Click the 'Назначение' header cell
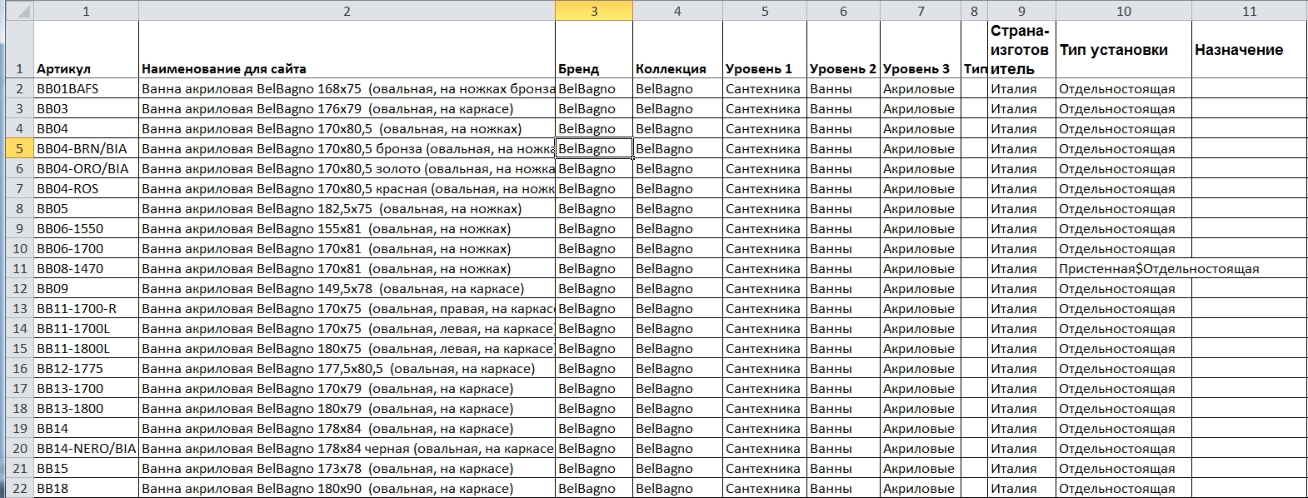1308x498 pixels. 1249,49
